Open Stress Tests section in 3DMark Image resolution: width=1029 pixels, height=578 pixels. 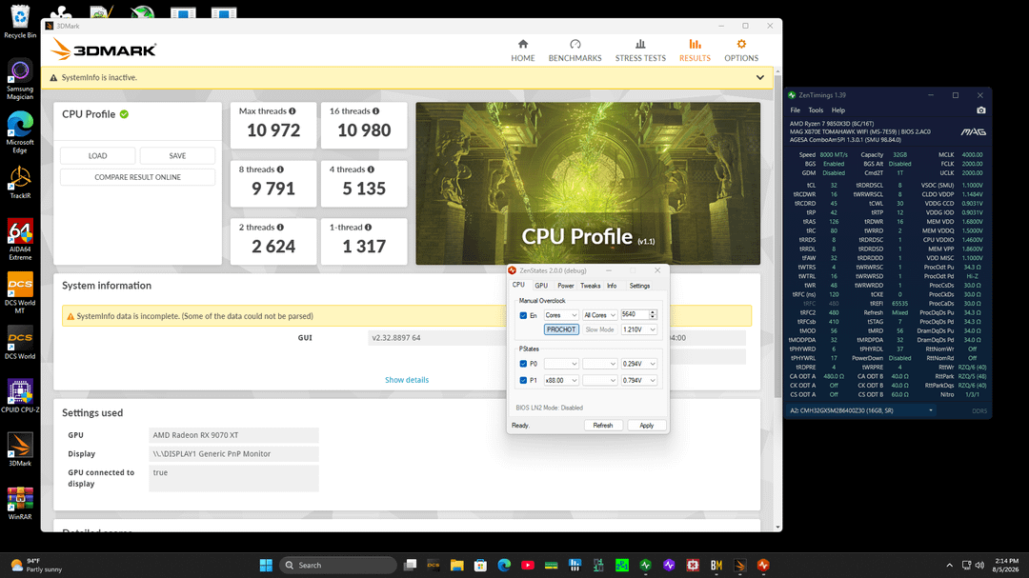640,50
